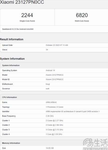Click the Operating System label

[9, 70]
